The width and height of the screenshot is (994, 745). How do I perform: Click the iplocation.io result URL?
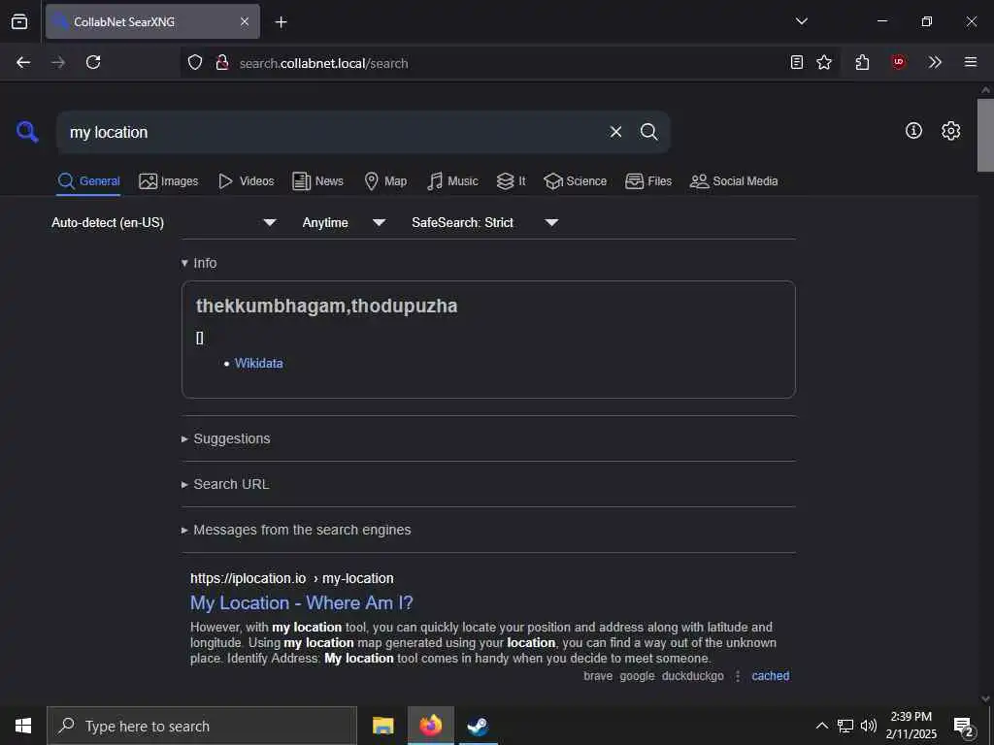(x=291, y=578)
